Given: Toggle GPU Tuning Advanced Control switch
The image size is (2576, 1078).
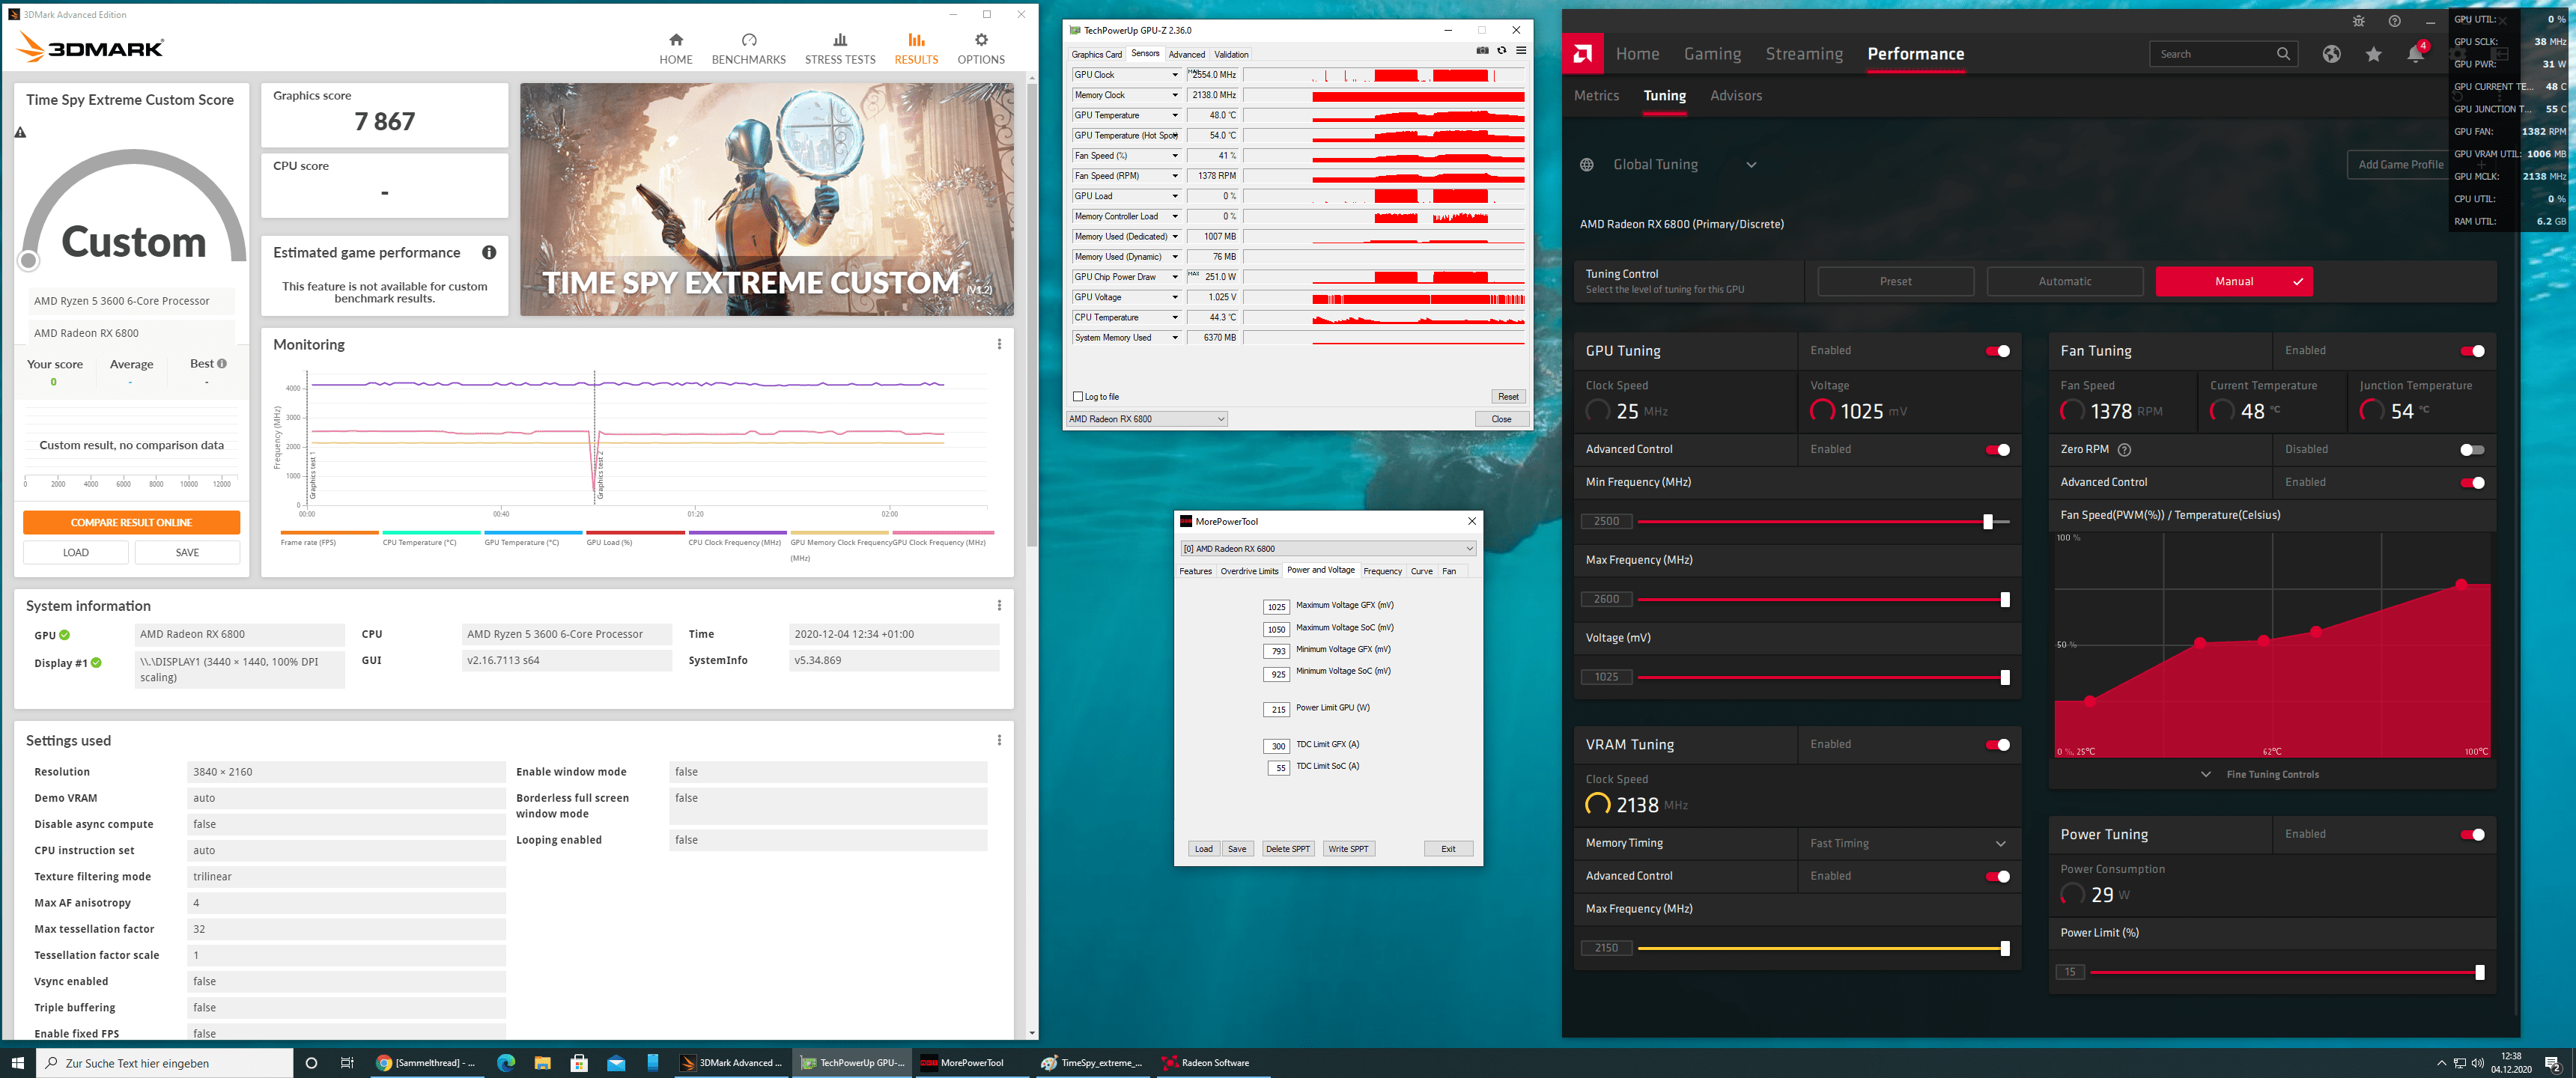Looking at the screenshot, I should 1996,450.
